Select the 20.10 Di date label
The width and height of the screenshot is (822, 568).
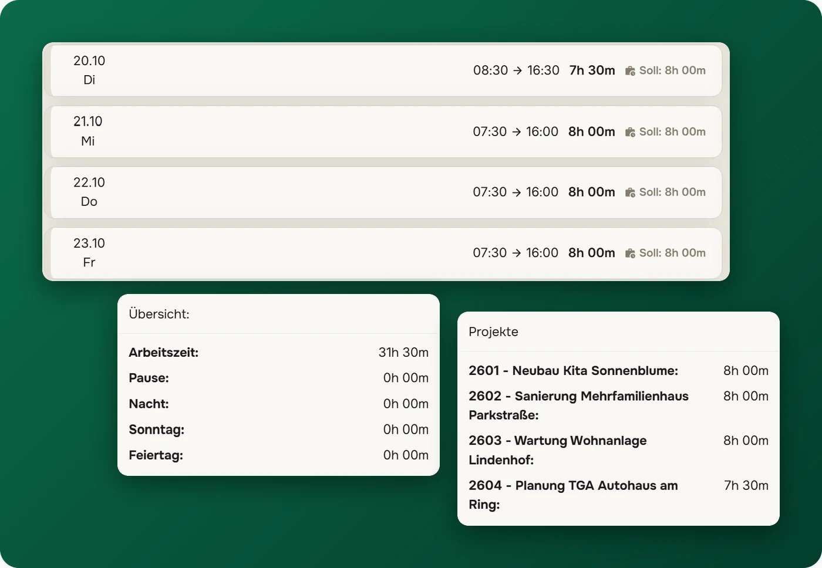89,70
